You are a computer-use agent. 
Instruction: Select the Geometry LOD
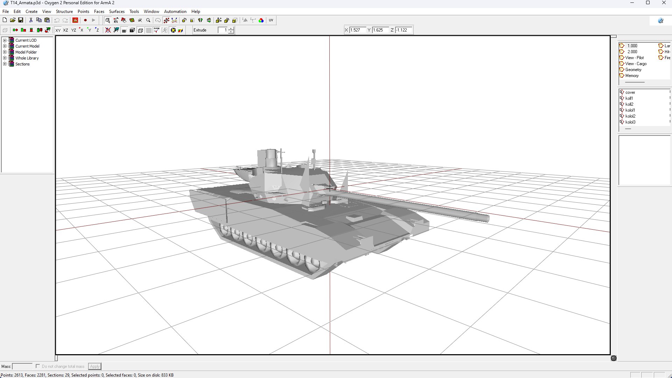coord(633,70)
